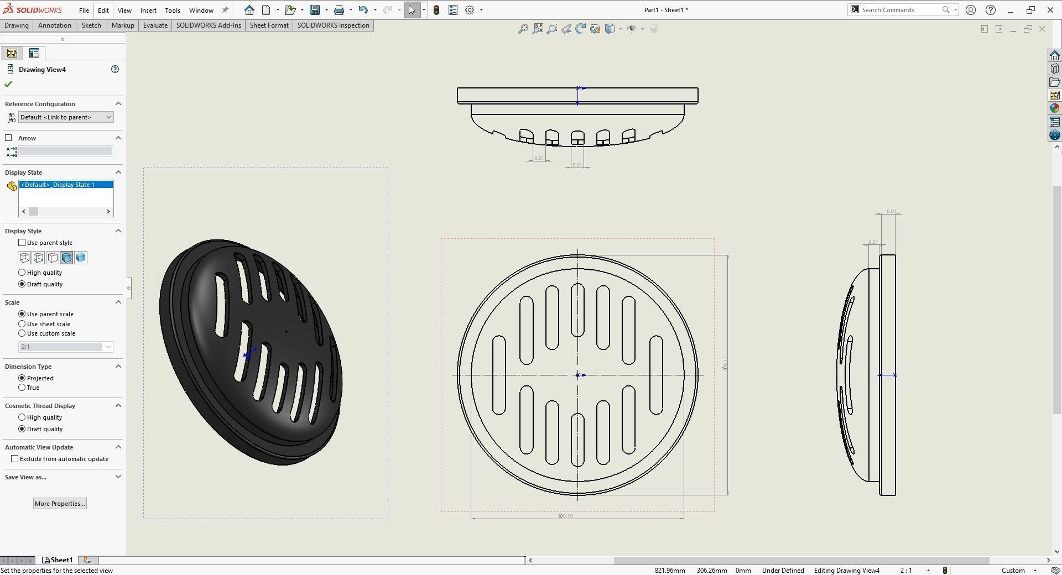Select Use sheet scale option
Screen dimensions: 1062x575
[22, 324]
